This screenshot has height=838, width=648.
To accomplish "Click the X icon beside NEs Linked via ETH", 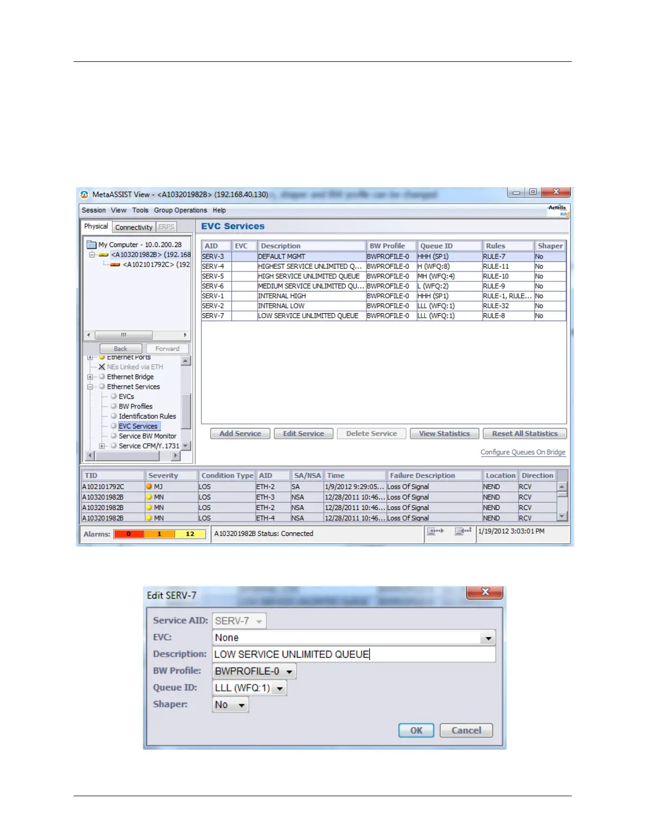I will tap(102, 367).
